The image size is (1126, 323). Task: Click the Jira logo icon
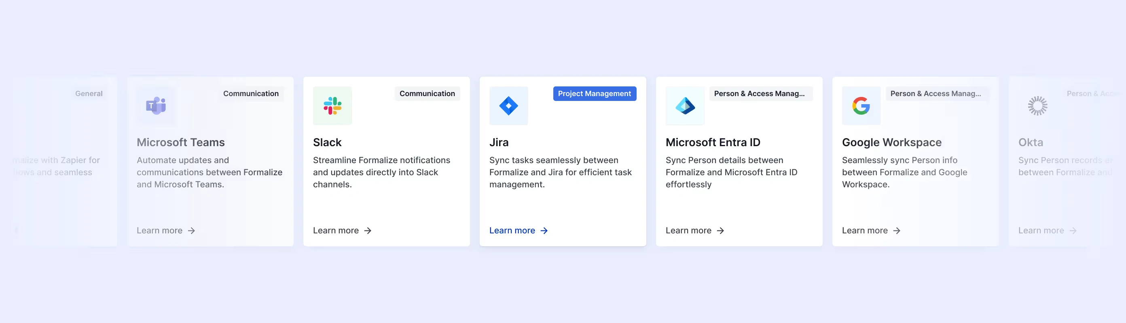coord(509,106)
